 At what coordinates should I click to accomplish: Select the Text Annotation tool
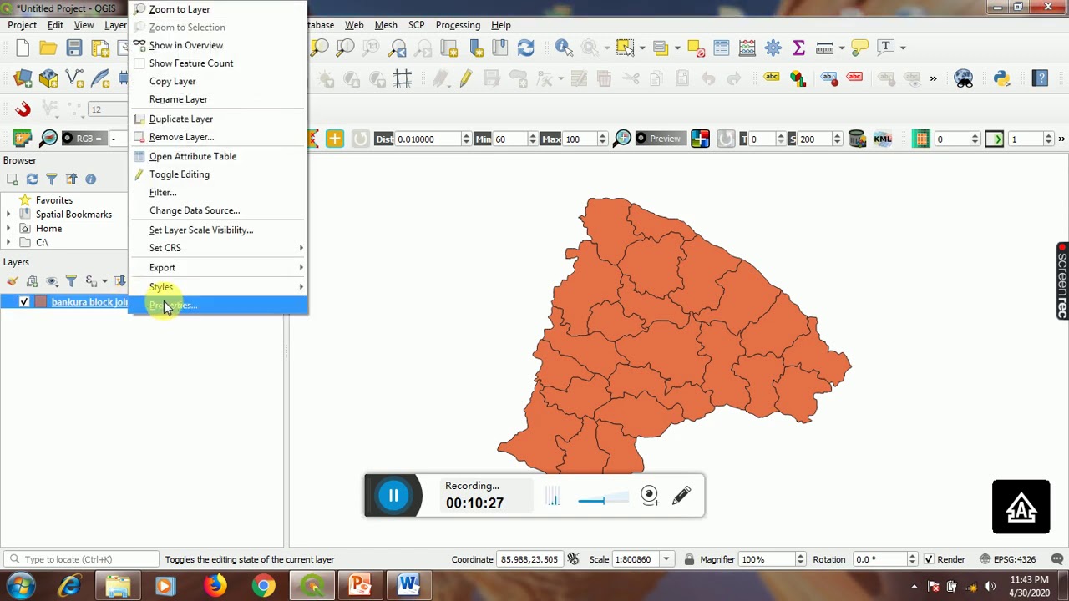click(885, 48)
